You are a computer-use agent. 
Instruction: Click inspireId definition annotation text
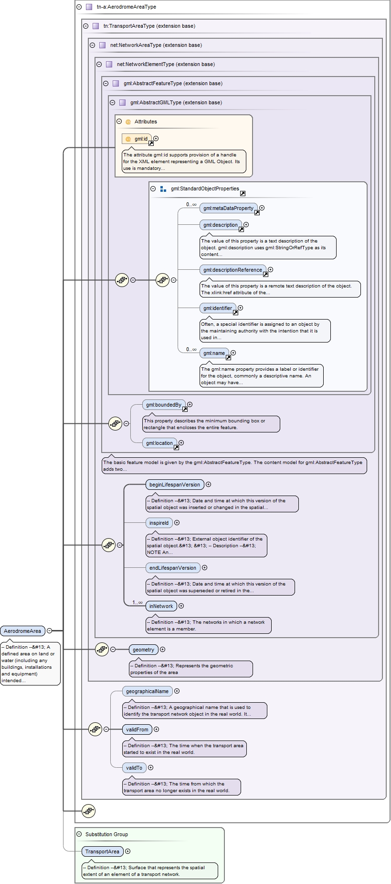click(x=206, y=545)
